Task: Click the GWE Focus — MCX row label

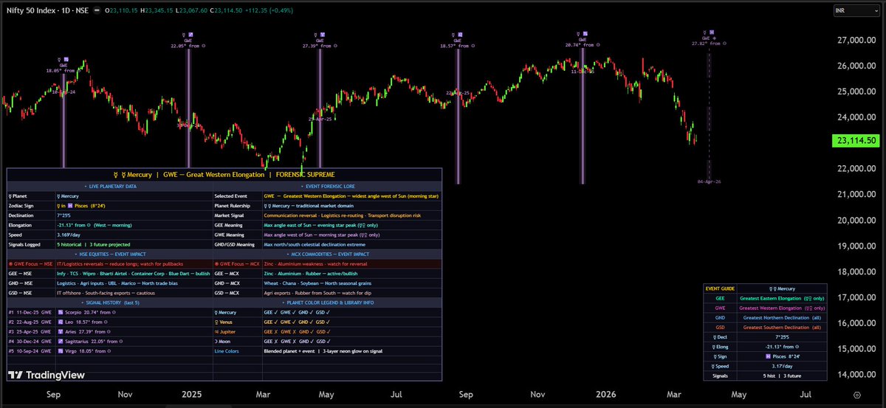Action: (237, 263)
